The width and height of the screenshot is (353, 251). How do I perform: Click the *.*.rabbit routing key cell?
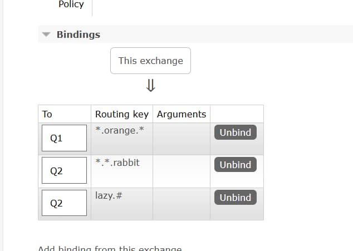(117, 163)
